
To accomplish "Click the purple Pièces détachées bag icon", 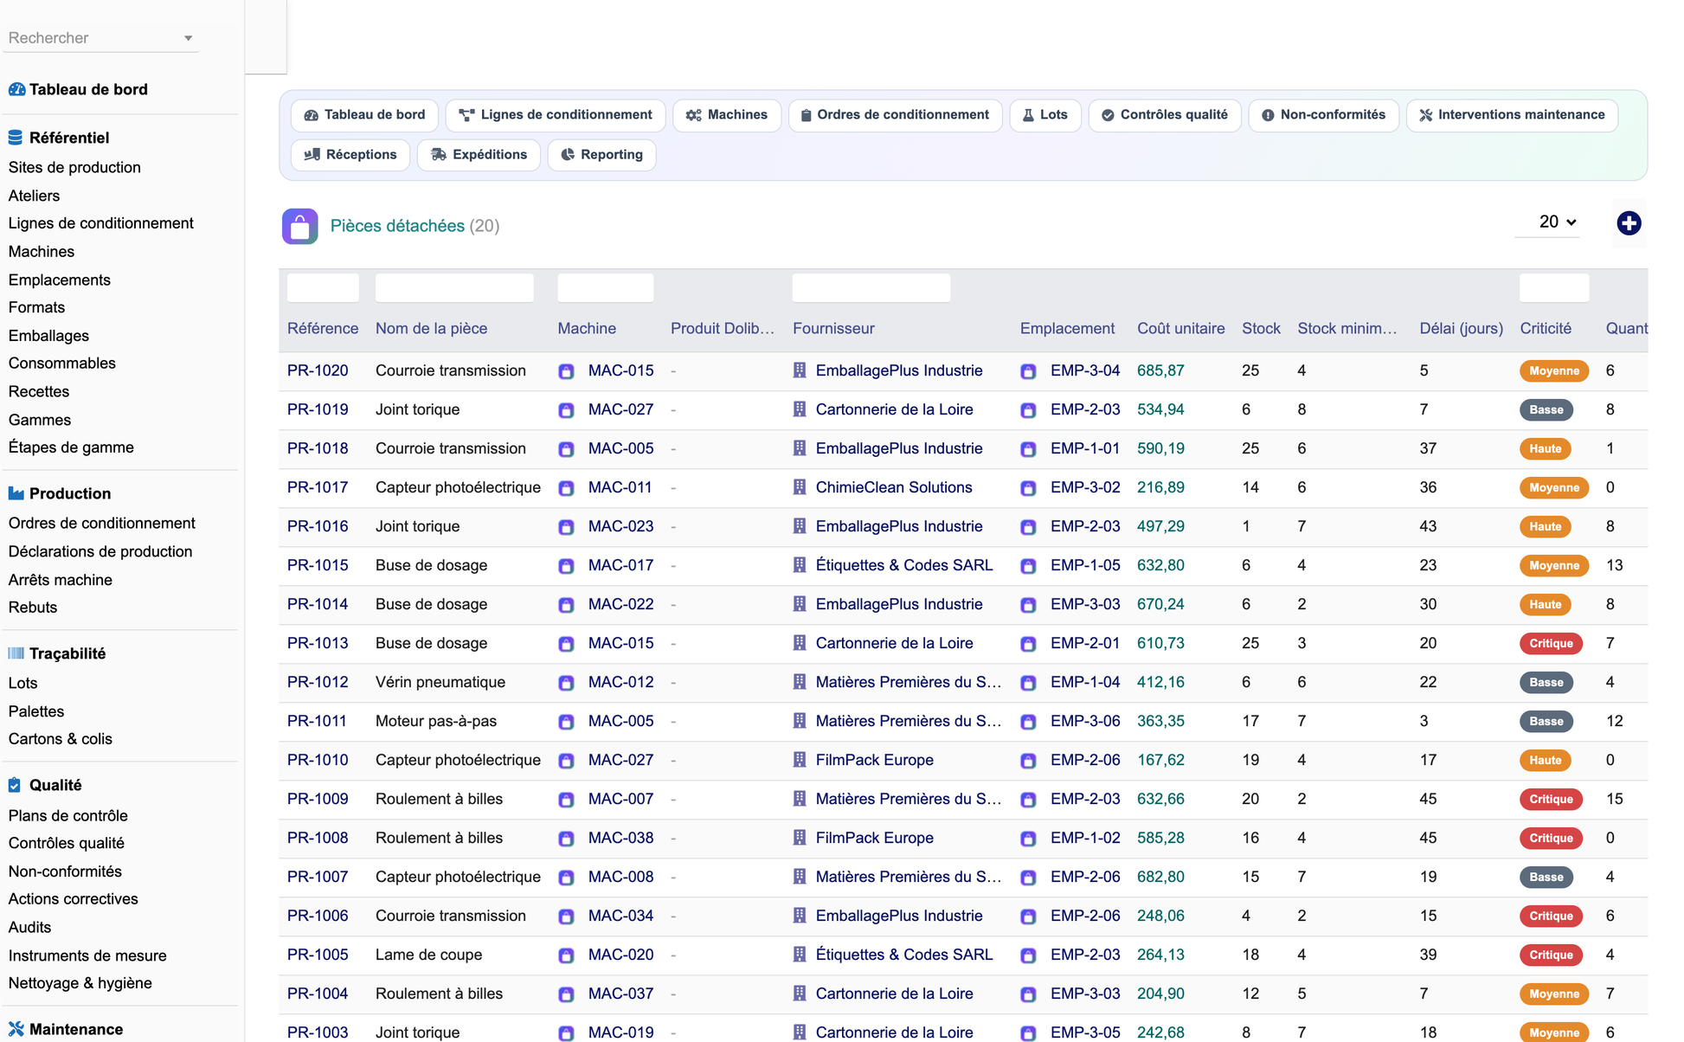I will click(299, 227).
